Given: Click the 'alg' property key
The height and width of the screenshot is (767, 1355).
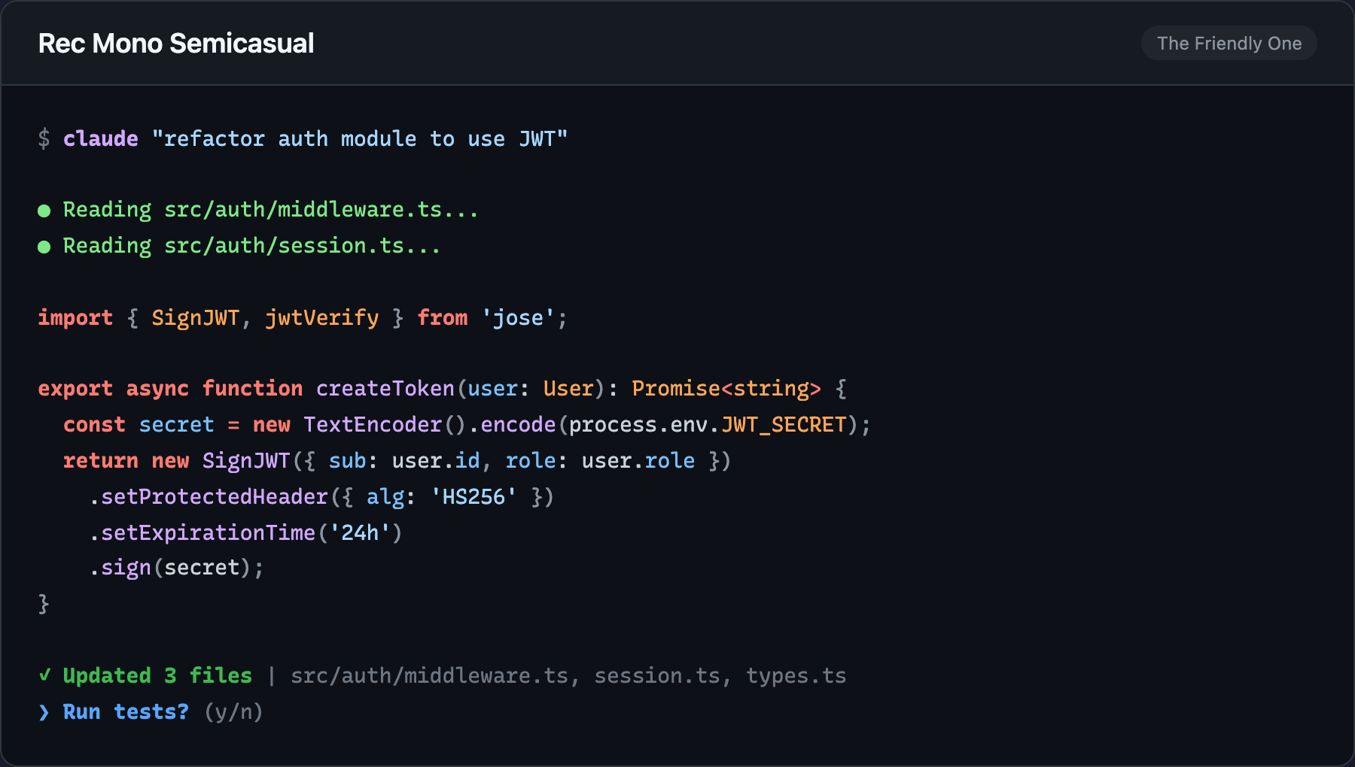Looking at the screenshot, I should tap(385, 497).
